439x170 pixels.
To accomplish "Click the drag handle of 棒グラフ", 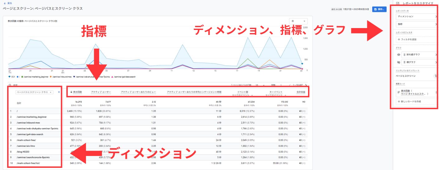I will coord(405,62).
